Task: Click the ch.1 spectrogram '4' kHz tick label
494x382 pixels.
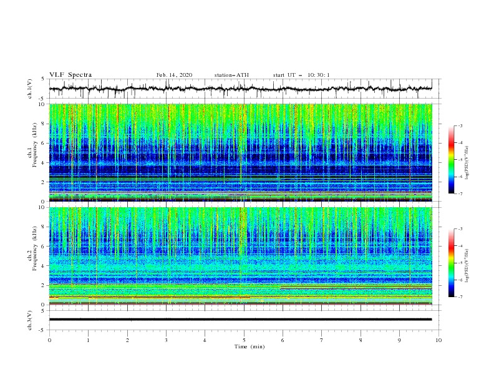Action: [x=44, y=163]
